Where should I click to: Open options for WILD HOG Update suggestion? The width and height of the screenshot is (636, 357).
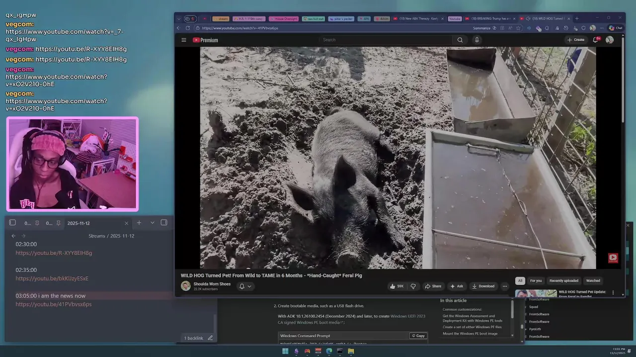point(613,293)
